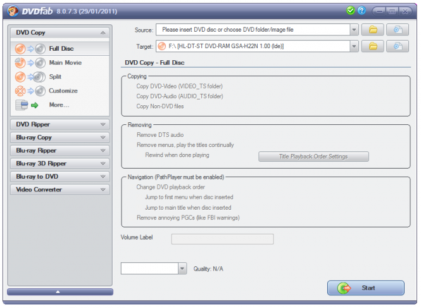The image size is (421, 308).
Task: Expand the Video Converter section
Action: (60, 189)
